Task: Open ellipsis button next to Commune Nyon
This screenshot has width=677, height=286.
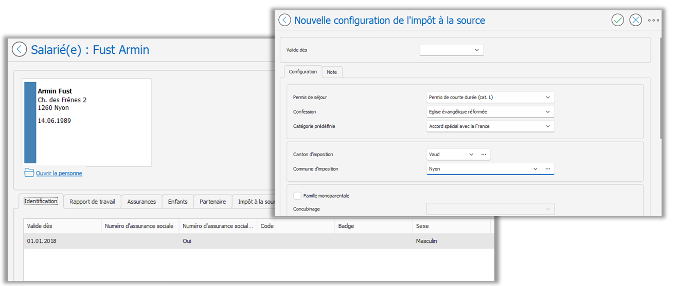Action: [x=548, y=168]
